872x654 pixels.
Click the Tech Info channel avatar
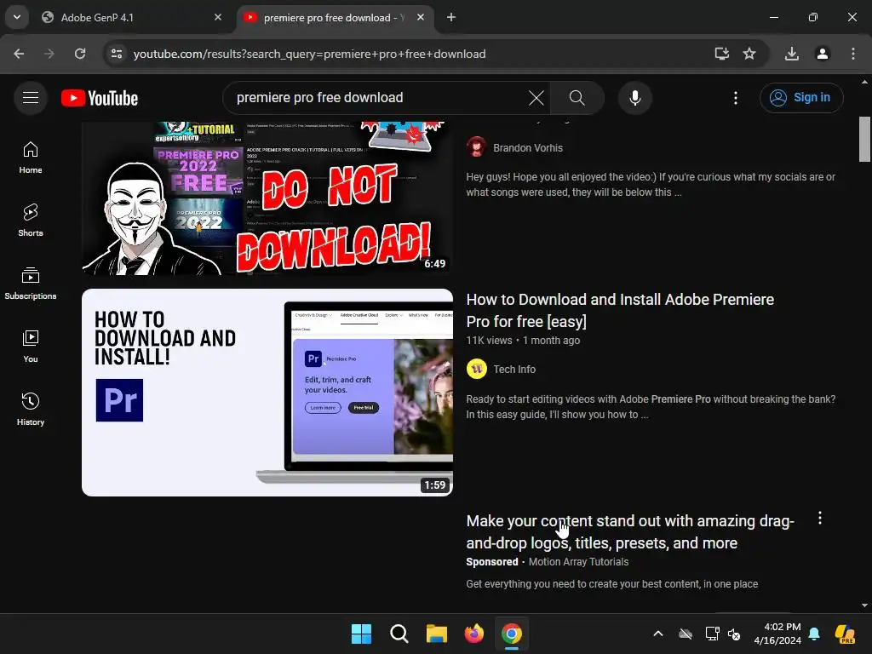click(x=477, y=369)
